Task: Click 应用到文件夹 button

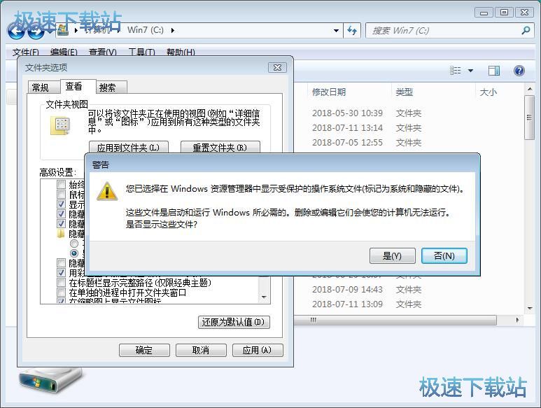Action: click(128, 148)
